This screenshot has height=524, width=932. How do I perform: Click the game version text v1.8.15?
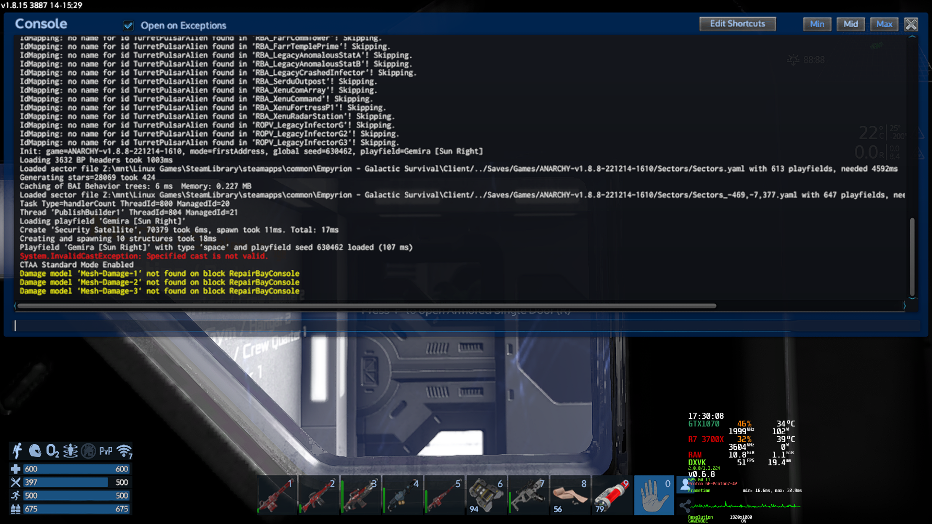42,5
